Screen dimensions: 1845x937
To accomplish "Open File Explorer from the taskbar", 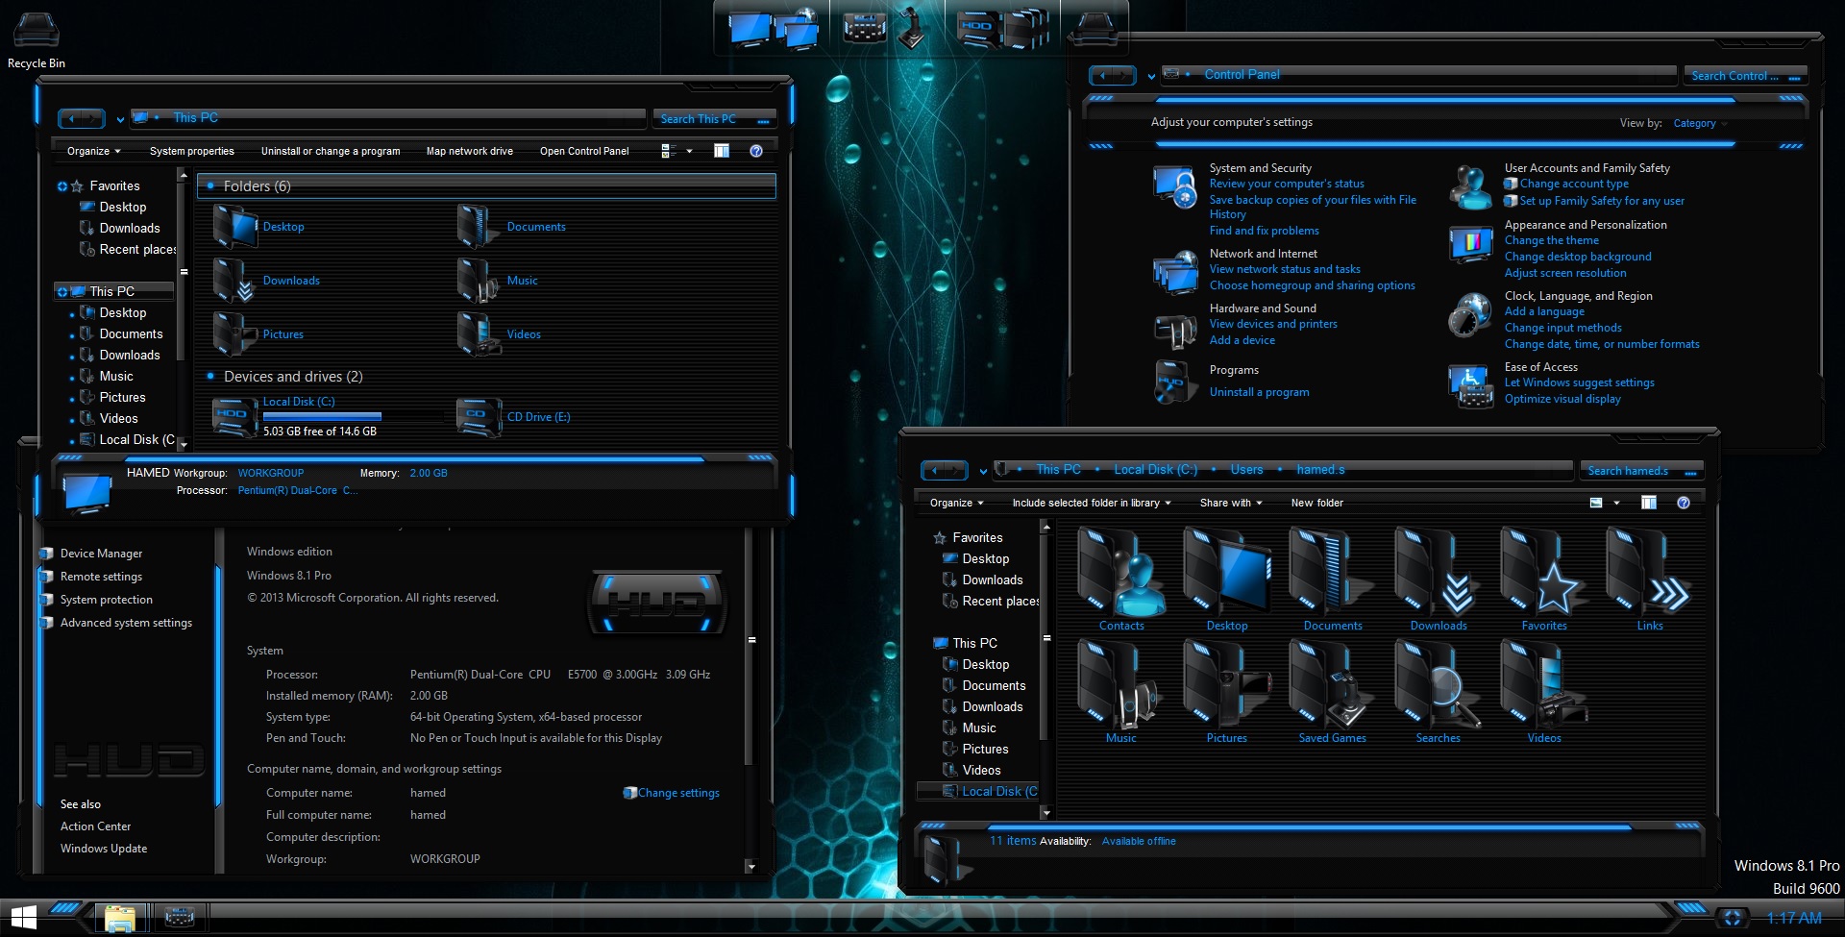I will coord(120,918).
